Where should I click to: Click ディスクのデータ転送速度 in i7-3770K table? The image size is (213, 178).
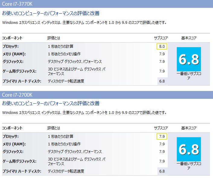(66, 81)
